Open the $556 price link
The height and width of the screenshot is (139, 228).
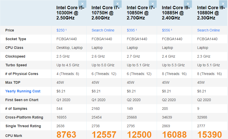pyautogui.click(x=166, y=30)
